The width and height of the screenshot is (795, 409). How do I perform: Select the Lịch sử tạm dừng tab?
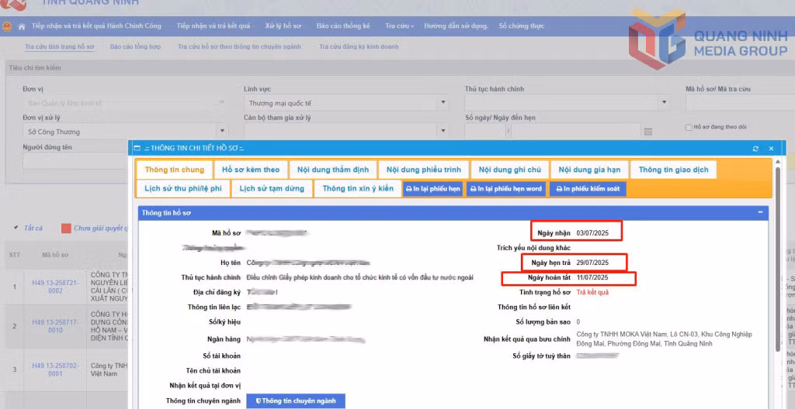[x=272, y=189]
